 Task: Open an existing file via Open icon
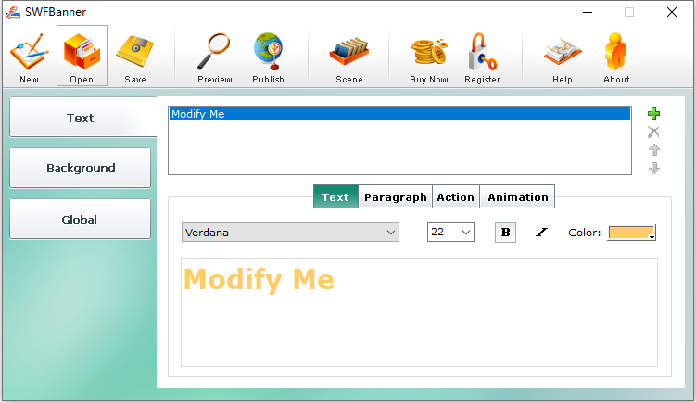[x=82, y=53]
